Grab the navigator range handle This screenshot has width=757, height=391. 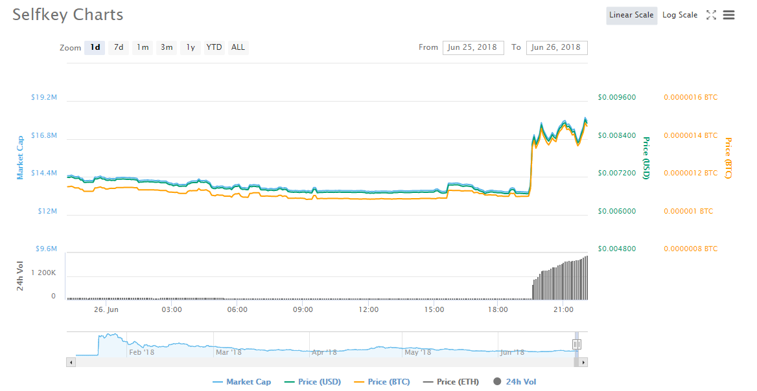point(576,344)
